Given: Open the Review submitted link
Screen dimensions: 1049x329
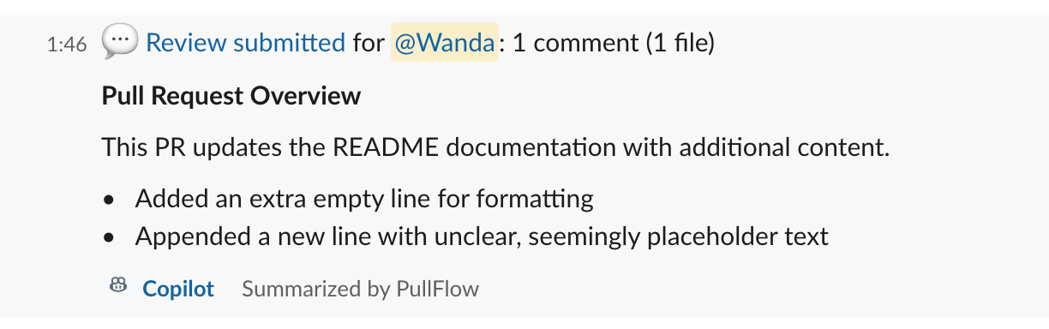Looking at the screenshot, I should pos(246,42).
